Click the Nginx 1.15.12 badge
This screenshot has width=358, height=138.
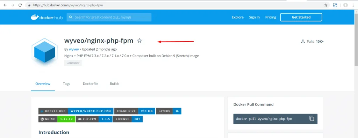(57, 119)
